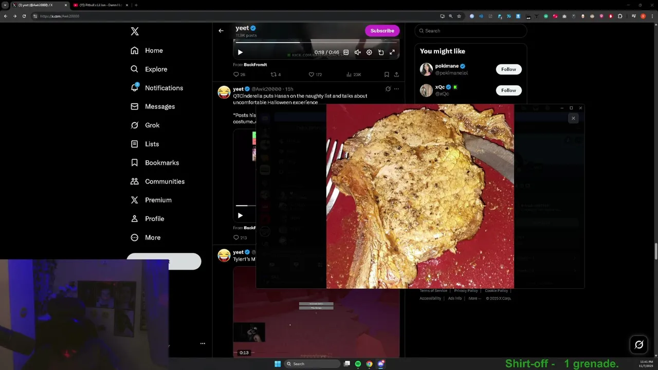
Task: Open Task View in the taskbar
Action: (x=347, y=364)
